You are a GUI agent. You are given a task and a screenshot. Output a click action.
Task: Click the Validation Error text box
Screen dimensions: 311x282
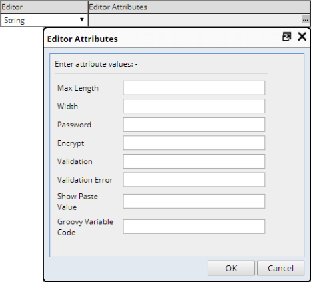[194, 179]
